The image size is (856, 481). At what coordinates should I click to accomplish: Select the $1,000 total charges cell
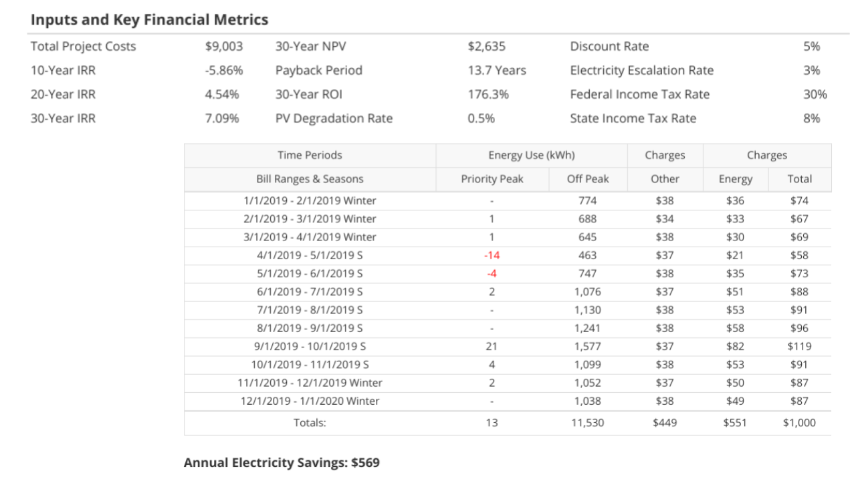click(x=799, y=423)
